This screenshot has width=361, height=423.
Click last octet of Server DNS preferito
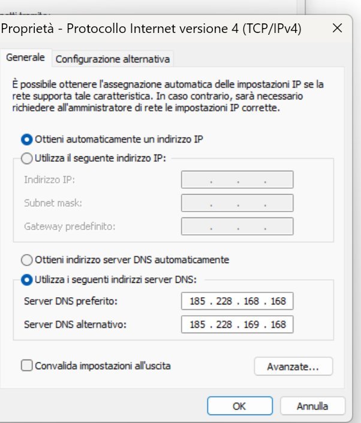click(278, 301)
